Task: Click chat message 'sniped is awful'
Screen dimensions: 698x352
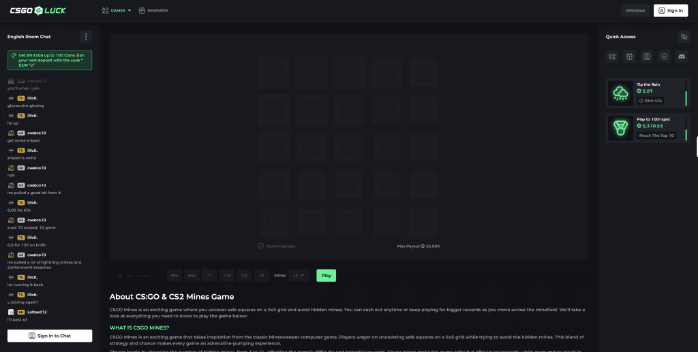Action: (x=22, y=158)
